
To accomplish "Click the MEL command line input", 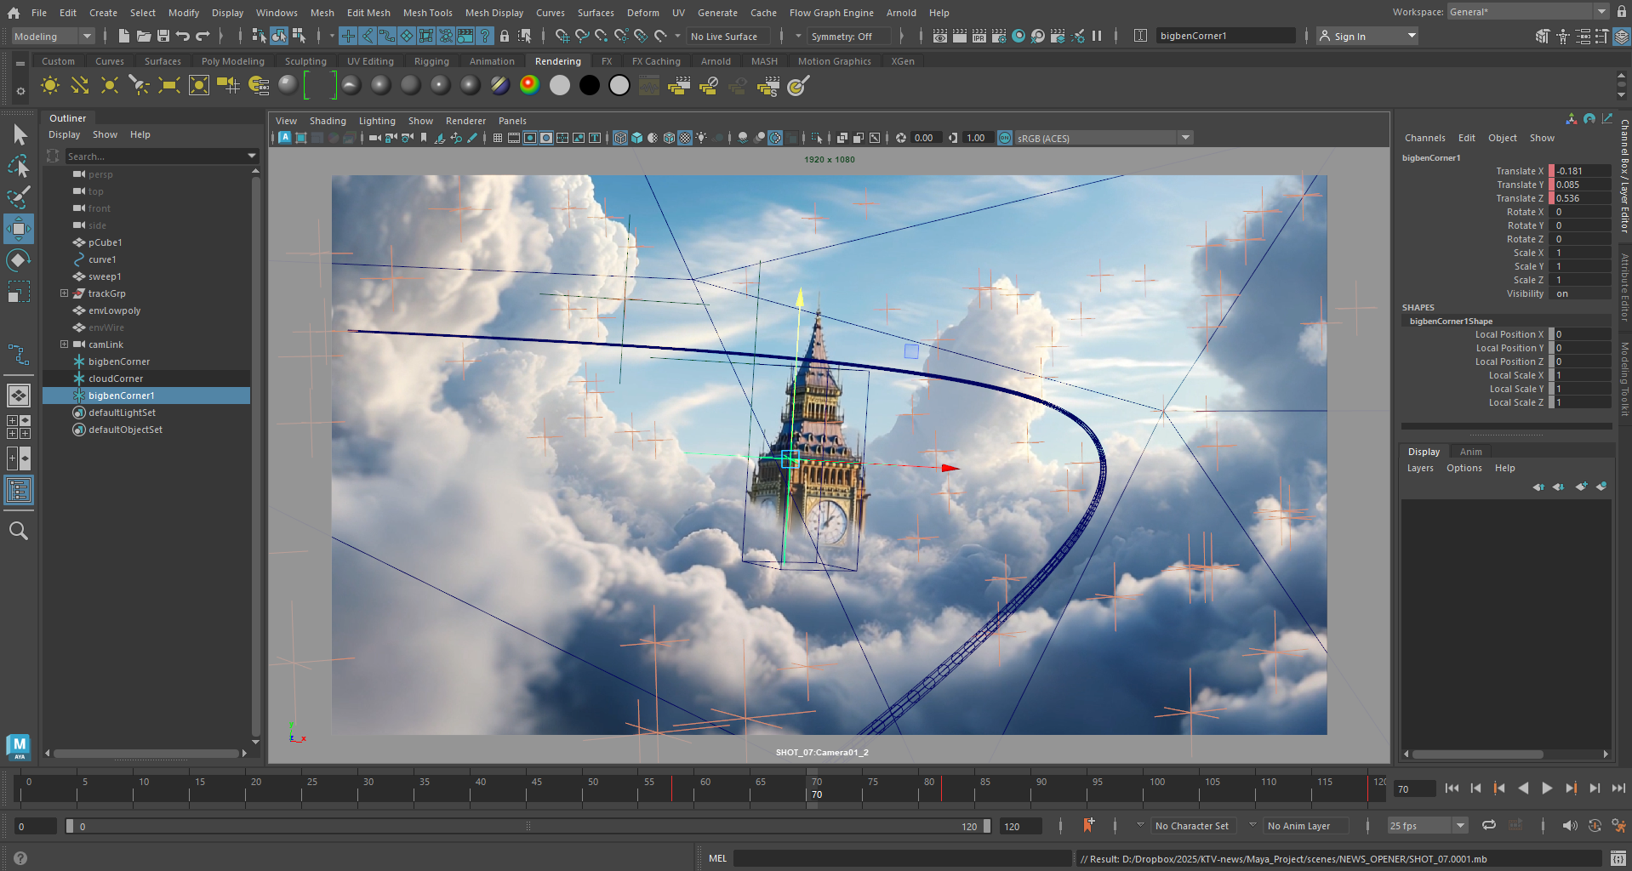I will click(x=902, y=858).
